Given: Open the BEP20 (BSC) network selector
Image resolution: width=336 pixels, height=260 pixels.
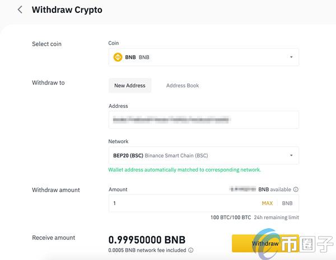Looking at the screenshot, I should coord(204,155).
